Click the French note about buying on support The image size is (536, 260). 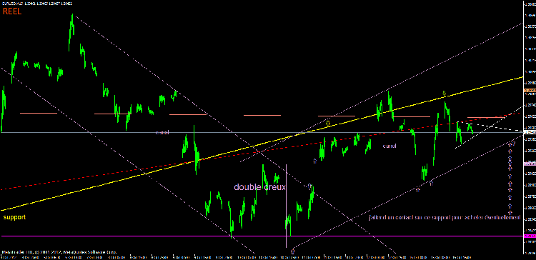coord(445,217)
